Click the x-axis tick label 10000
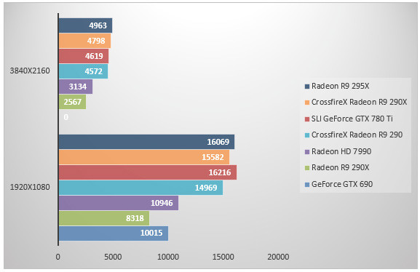 coord(168,257)
